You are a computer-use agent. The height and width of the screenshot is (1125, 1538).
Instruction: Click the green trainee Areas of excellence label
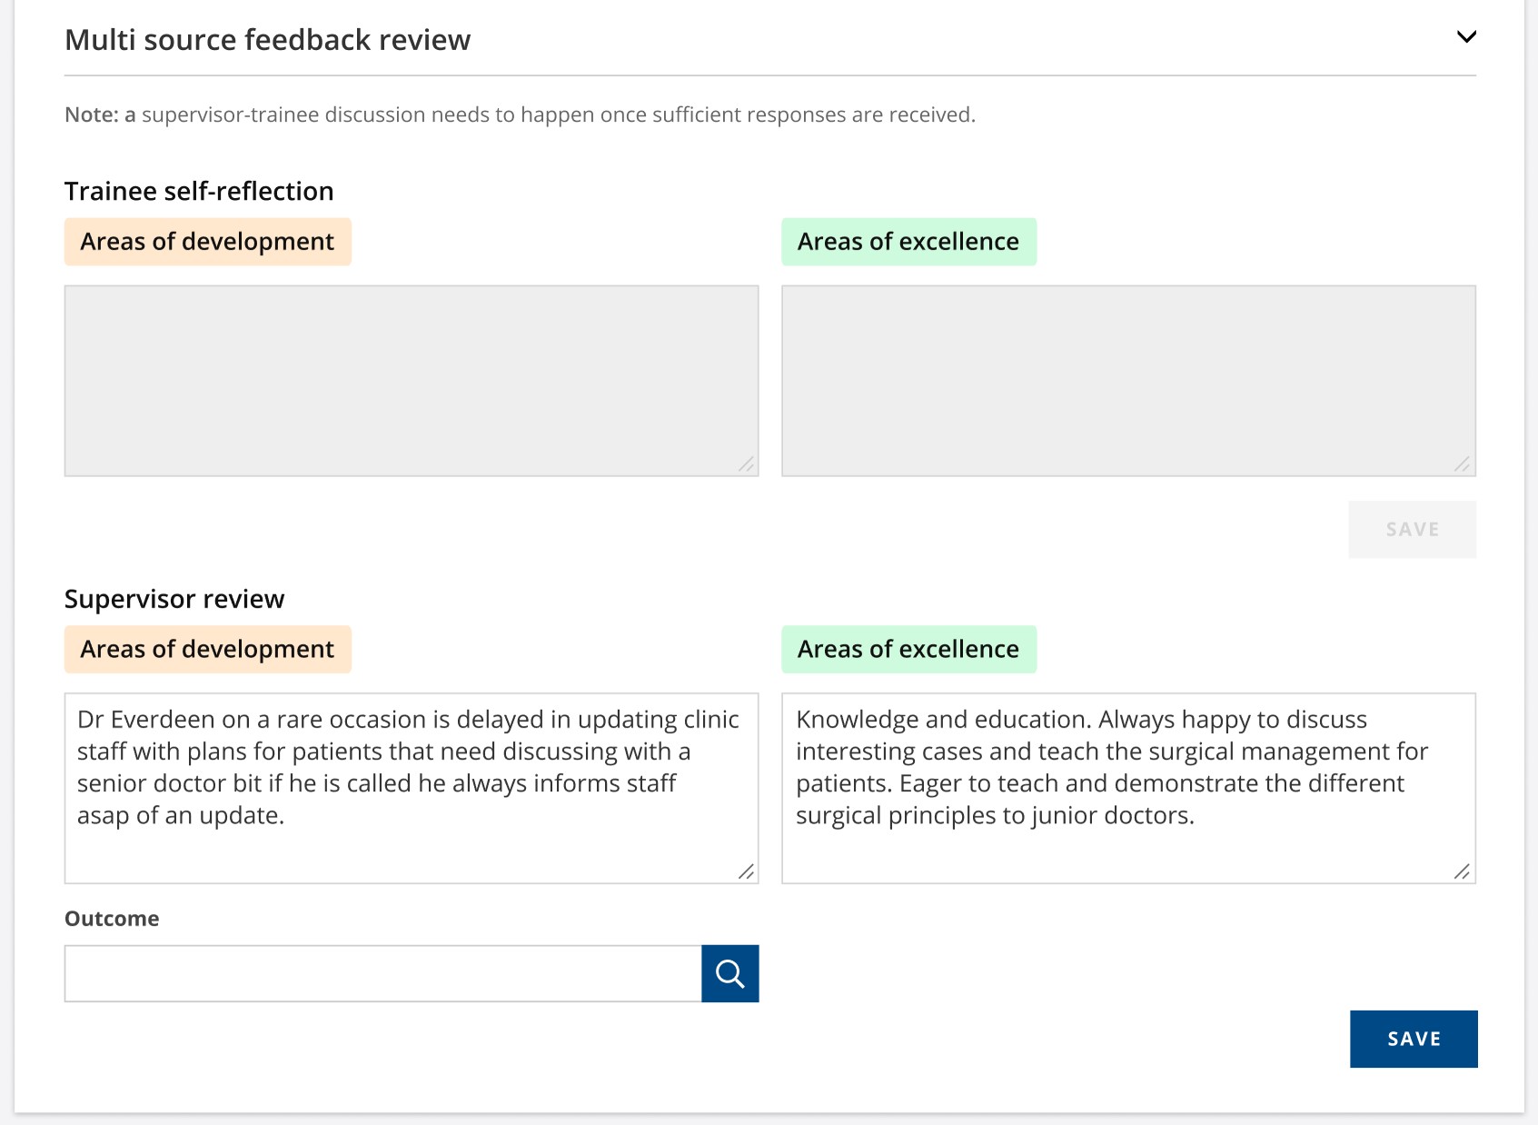909,242
